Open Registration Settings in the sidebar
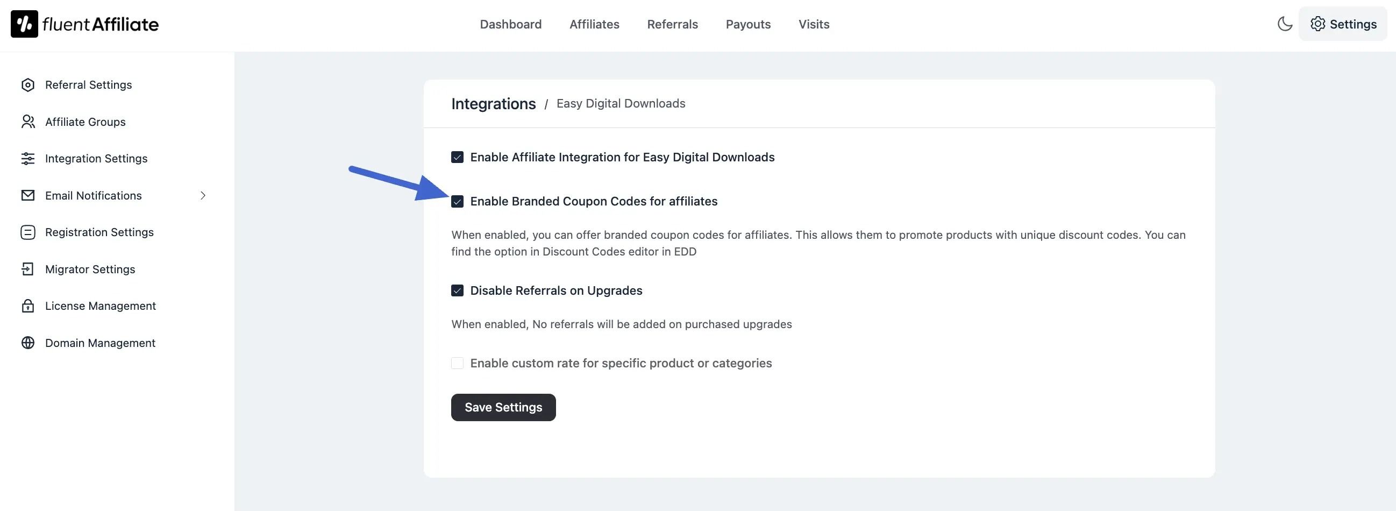The height and width of the screenshot is (511, 1396). coord(99,232)
